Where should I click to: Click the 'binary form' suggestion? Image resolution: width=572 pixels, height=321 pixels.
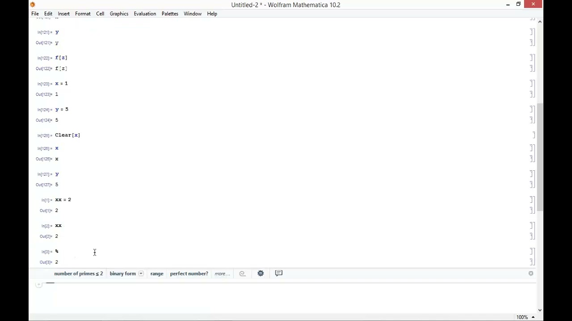coord(122,274)
